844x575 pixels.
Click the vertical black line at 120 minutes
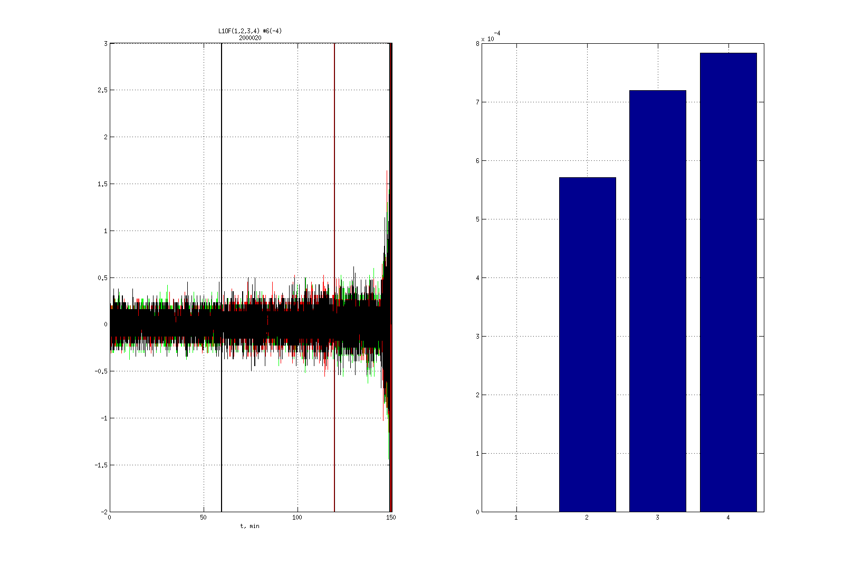pos(334,158)
